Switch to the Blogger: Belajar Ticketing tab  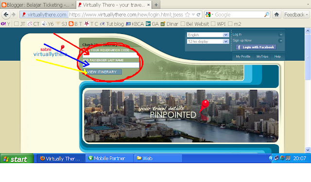[x=38, y=5]
